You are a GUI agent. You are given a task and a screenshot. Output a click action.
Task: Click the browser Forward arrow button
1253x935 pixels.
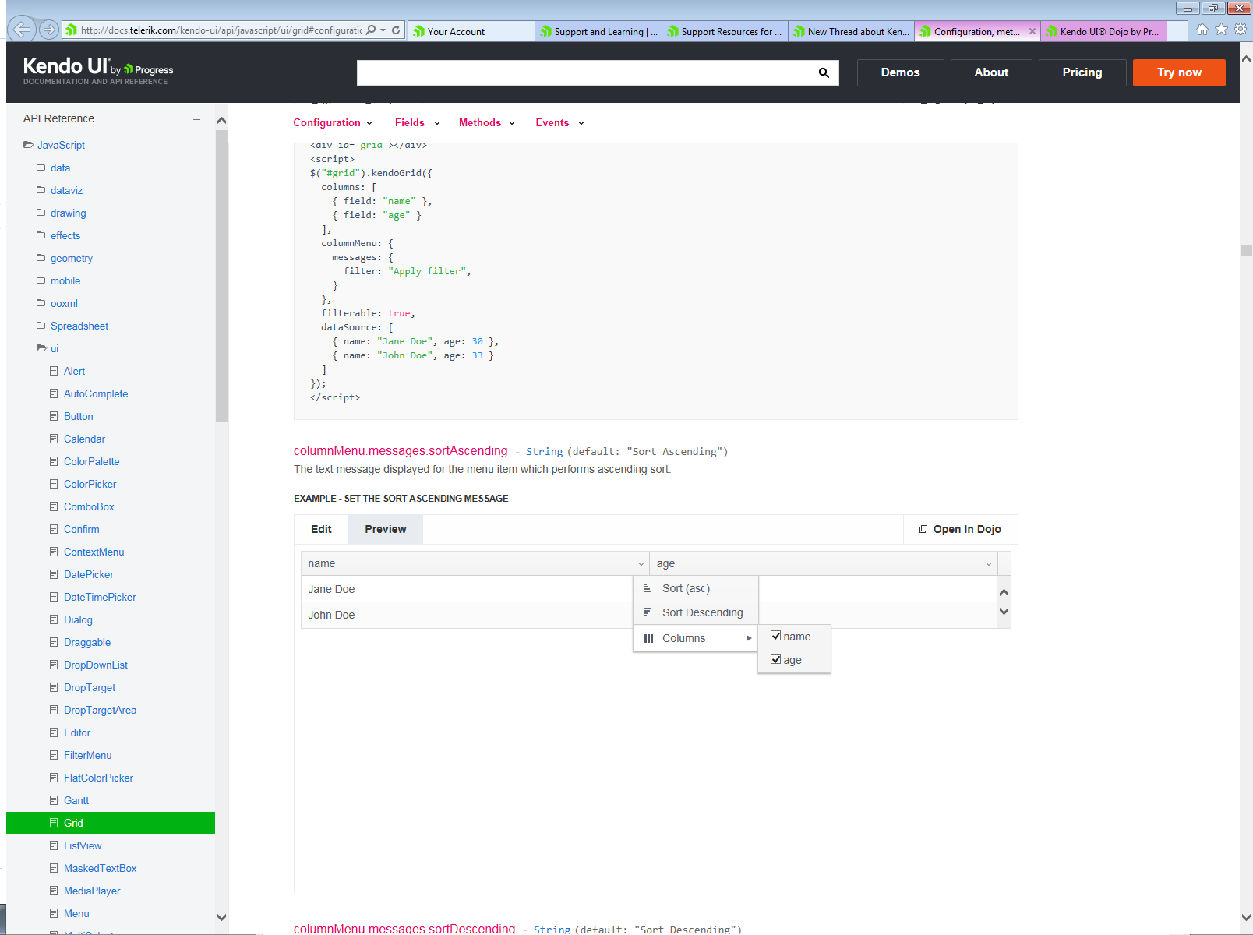pos(49,30)
